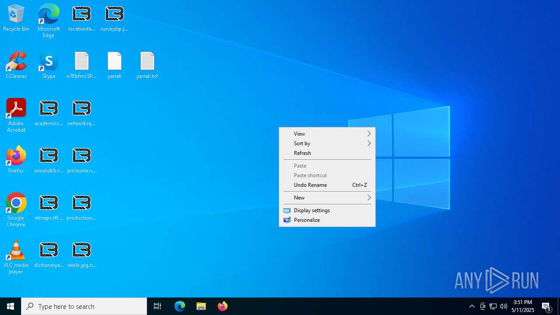Click the taskbar search box

pos(84,306)
